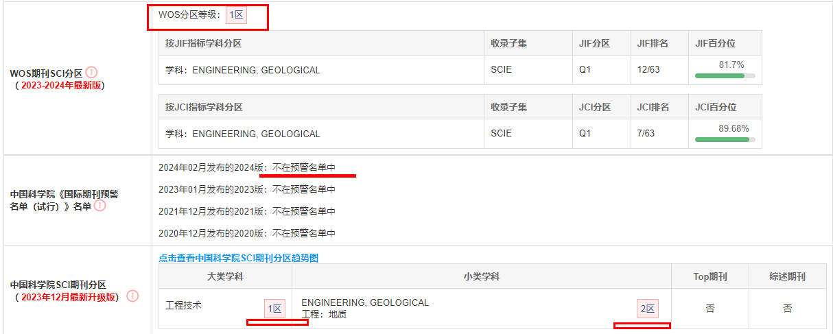Select the 2020年12月发布的2020版 warning list entry
The image size is (833, 334).
[247, 233]
